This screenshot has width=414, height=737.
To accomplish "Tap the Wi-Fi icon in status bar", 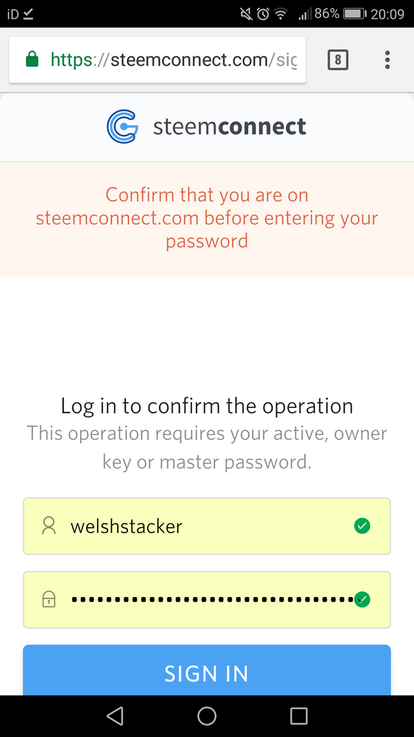I will (x=281, y=14).
